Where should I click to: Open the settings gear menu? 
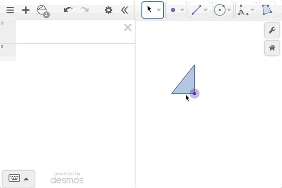108,10
